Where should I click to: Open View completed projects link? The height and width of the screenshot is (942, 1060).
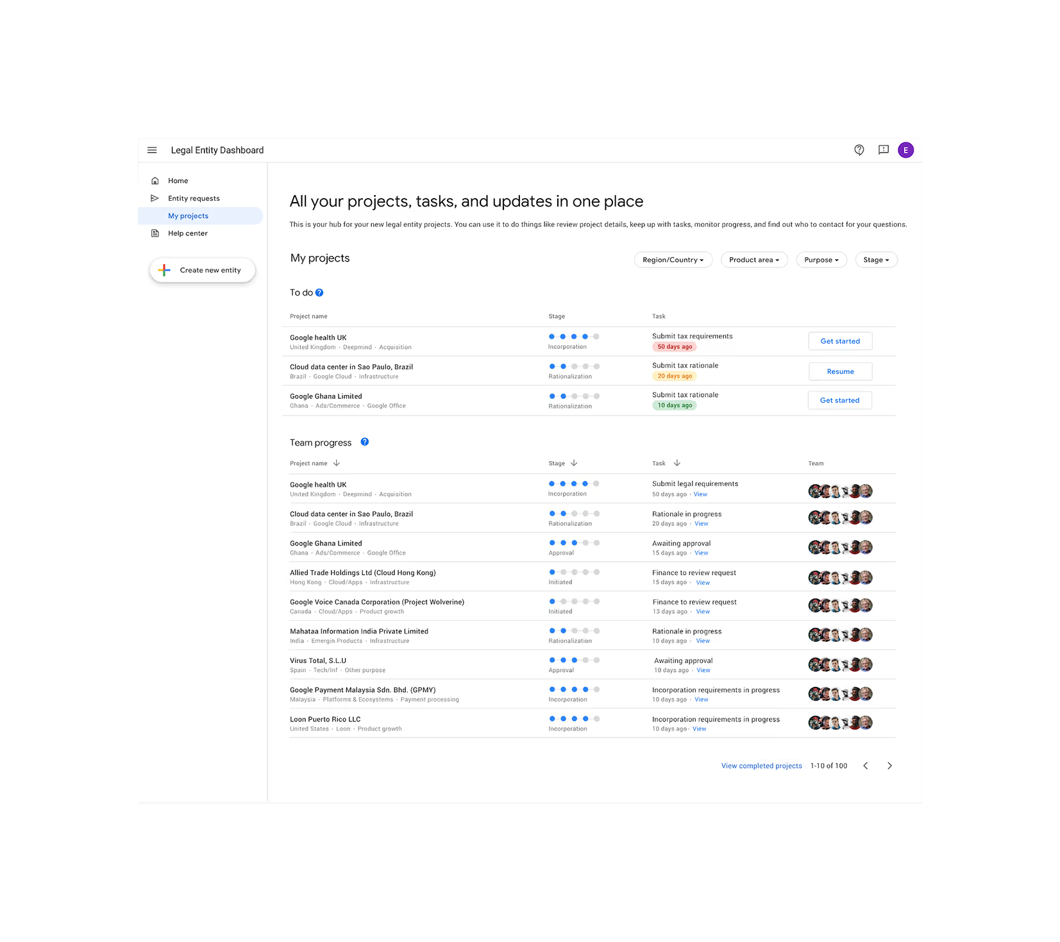(x=761, y=765)
